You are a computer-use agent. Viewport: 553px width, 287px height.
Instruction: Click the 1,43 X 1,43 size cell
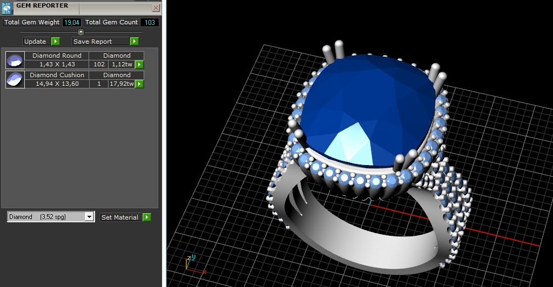pos(57,64)
